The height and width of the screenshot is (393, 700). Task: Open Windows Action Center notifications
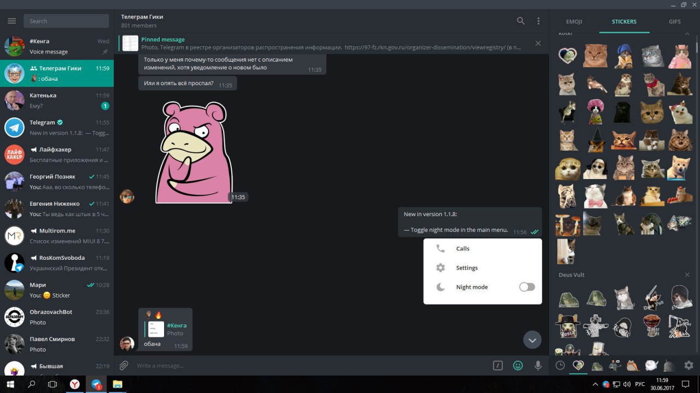click(x=685, y=384)
